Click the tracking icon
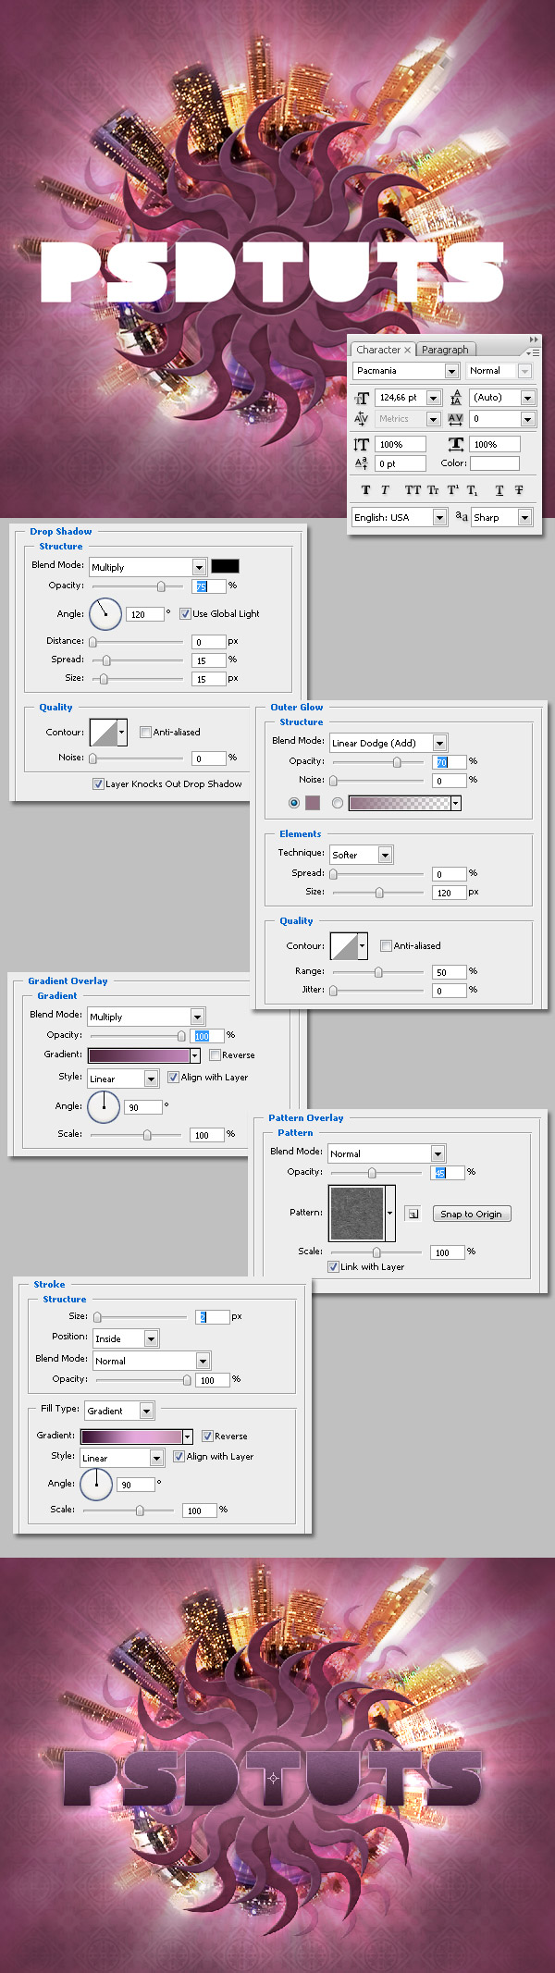555x1973 pixels. (x=456, y=419)
